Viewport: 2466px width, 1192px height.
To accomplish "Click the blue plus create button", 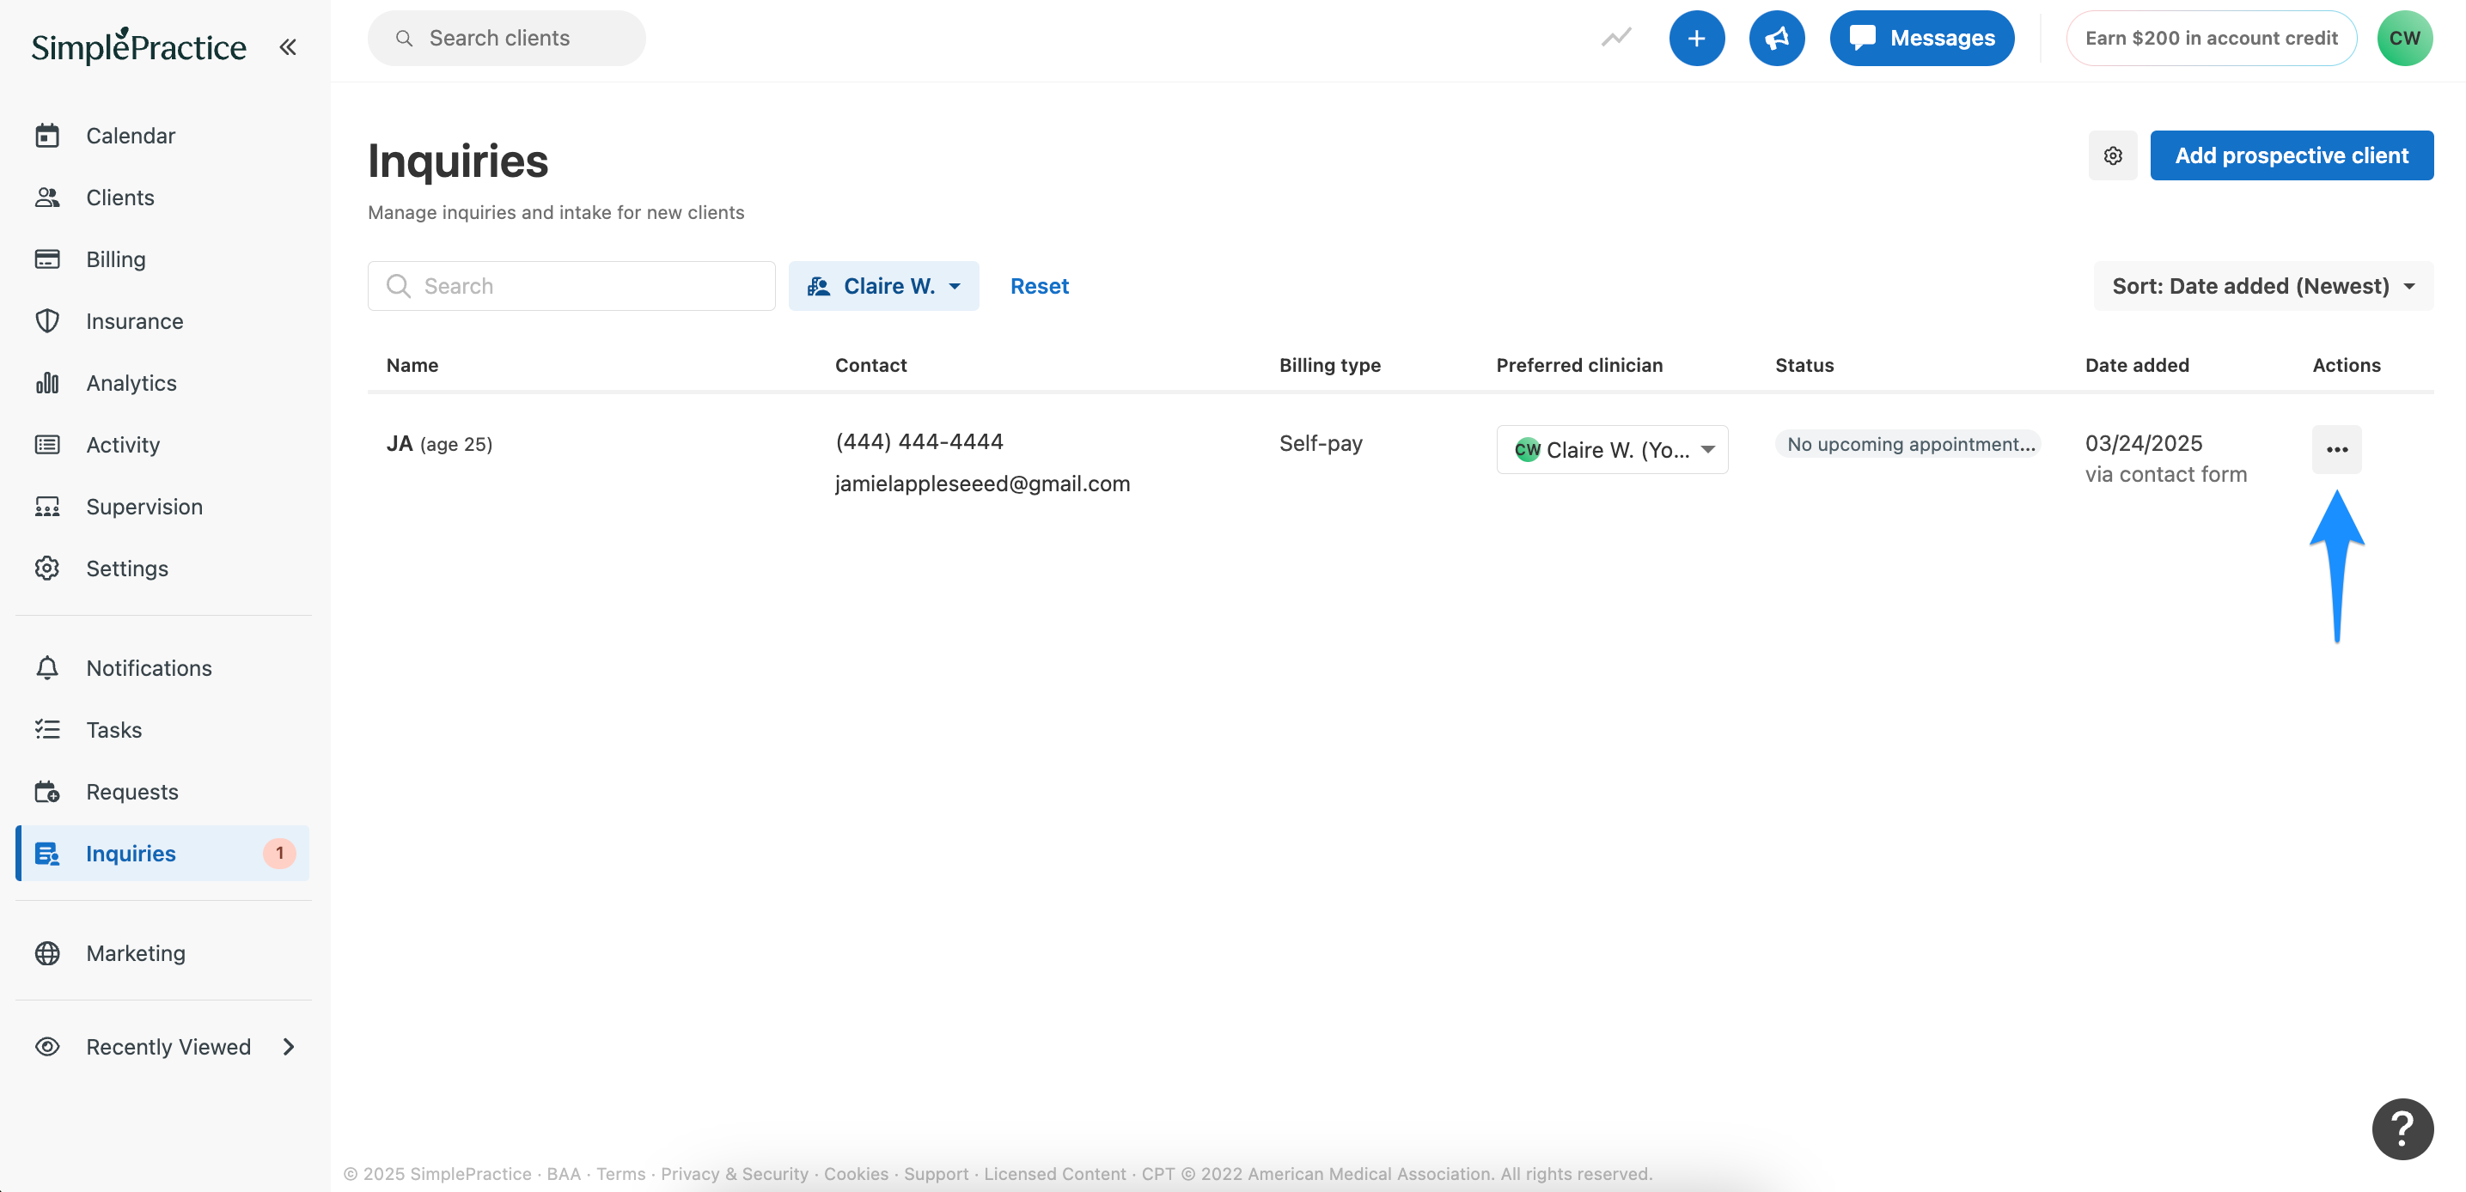I will 1696,39.
